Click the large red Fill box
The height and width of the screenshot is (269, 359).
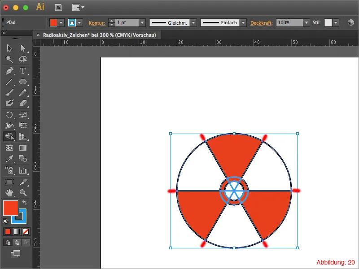coord(10,208)
